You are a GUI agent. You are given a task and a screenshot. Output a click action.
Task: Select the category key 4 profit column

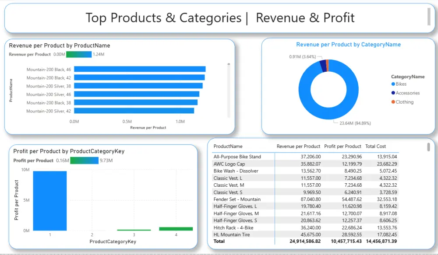click(x=176, y=229)
